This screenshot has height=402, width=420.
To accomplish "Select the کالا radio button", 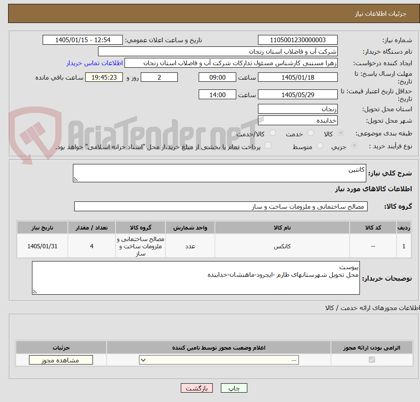I will coord(341,133).
